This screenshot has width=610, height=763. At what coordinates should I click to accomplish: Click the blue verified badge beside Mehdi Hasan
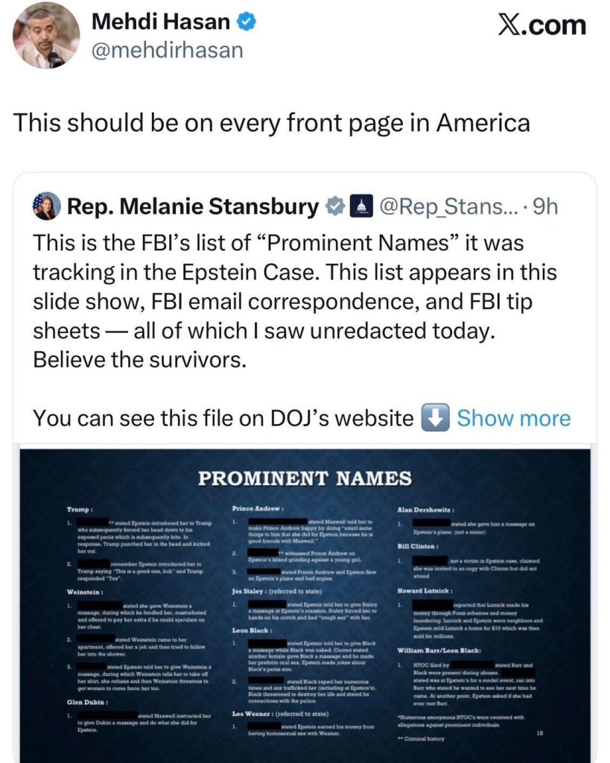coord(246,23)
